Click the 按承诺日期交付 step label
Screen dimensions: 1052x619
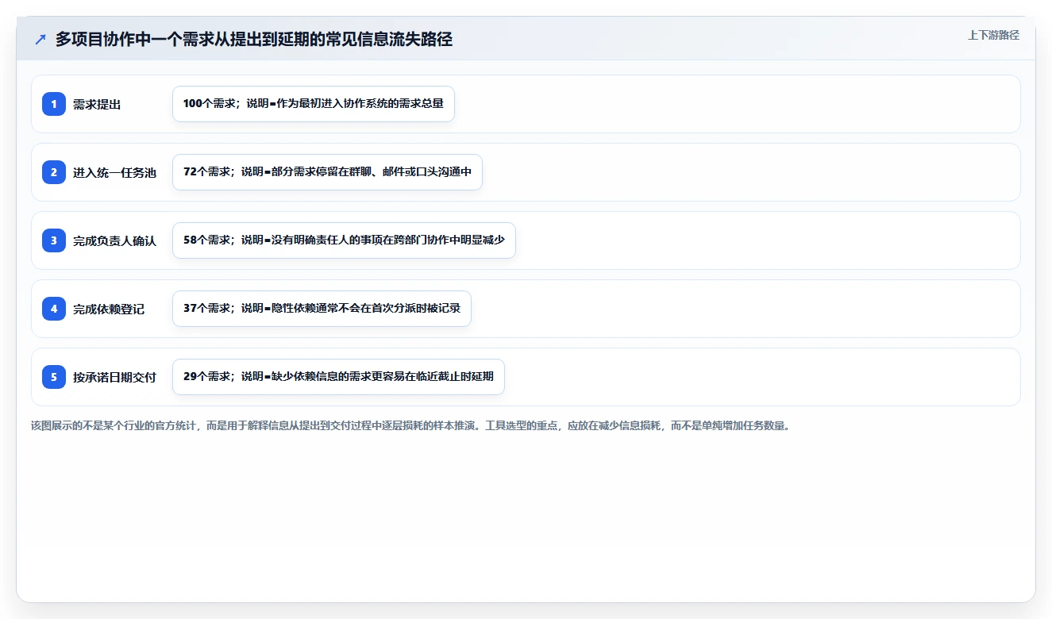[114, 377]
